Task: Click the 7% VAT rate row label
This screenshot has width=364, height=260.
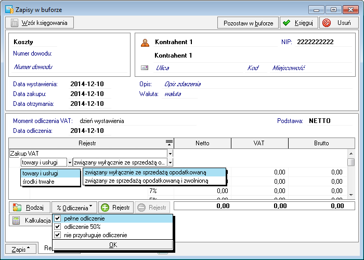Action: [x=153, y=190]
